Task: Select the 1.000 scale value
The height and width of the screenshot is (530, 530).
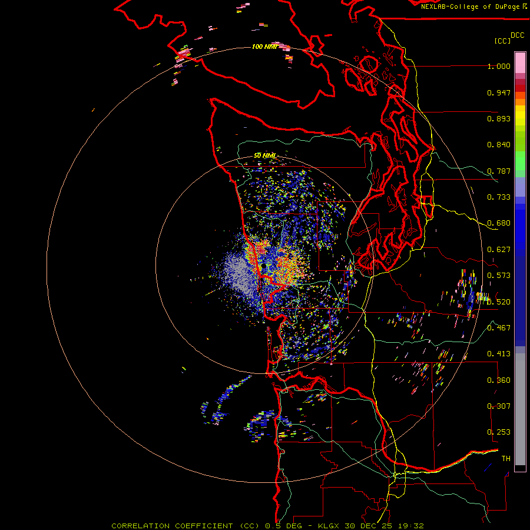Action: [x=499, y=66]
